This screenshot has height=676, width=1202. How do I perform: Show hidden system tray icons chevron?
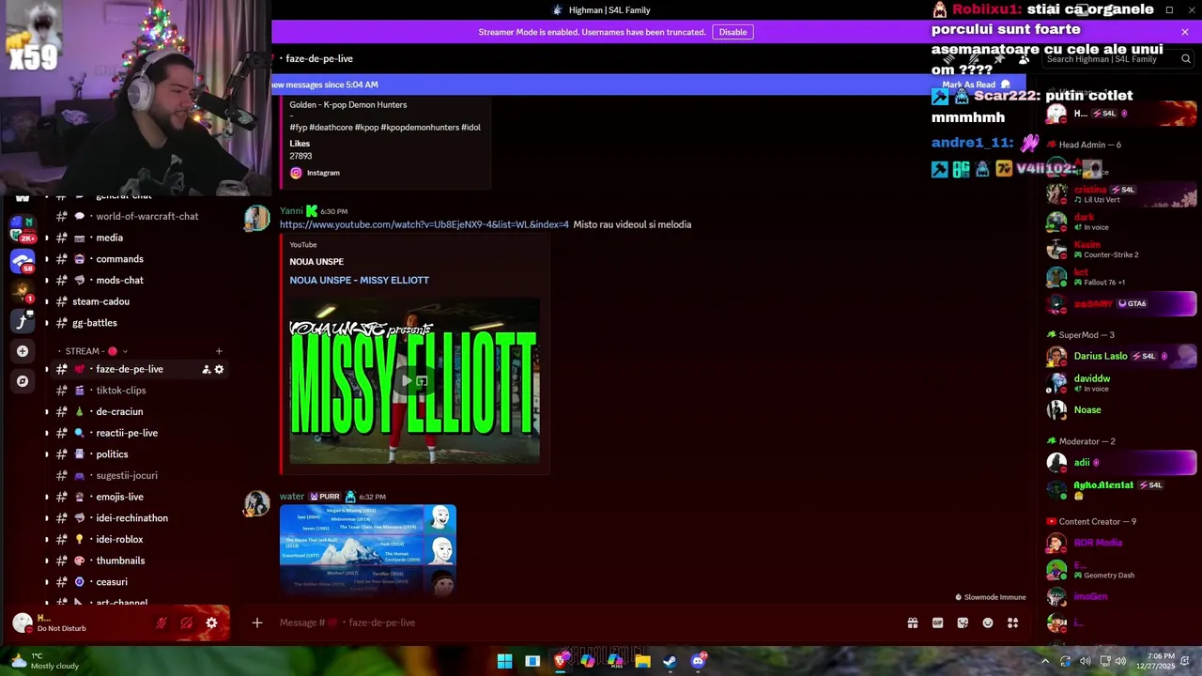1044,661
